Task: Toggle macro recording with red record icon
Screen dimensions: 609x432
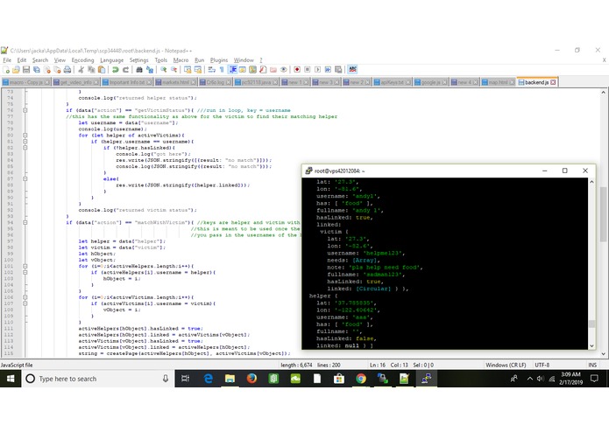Action: pyautogui.click(x=297, y=70)
